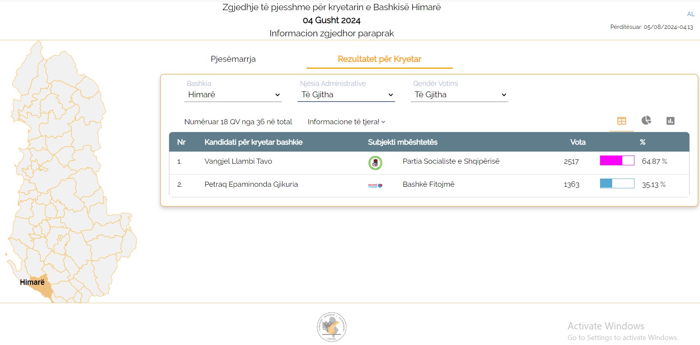Click Partia Socialiste party logo

coord(375,163)
